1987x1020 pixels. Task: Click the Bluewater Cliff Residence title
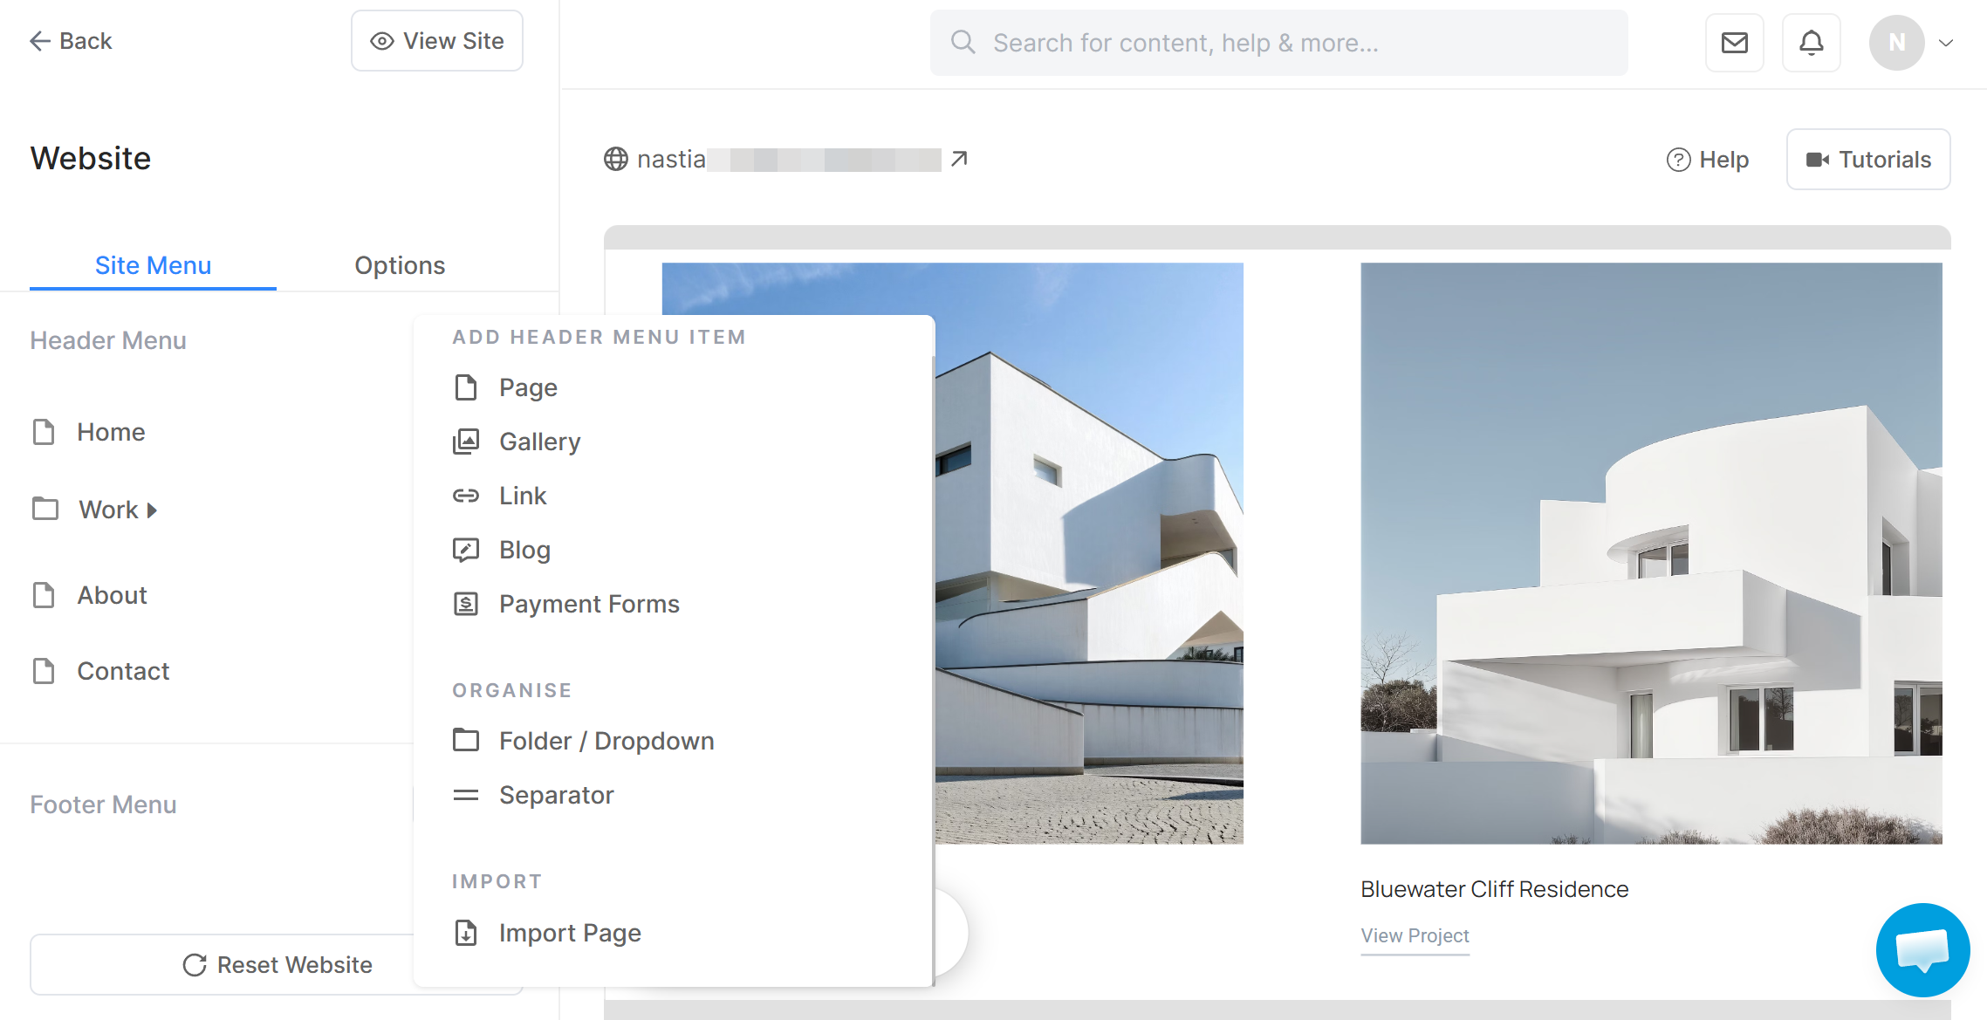coord(1494,889)
